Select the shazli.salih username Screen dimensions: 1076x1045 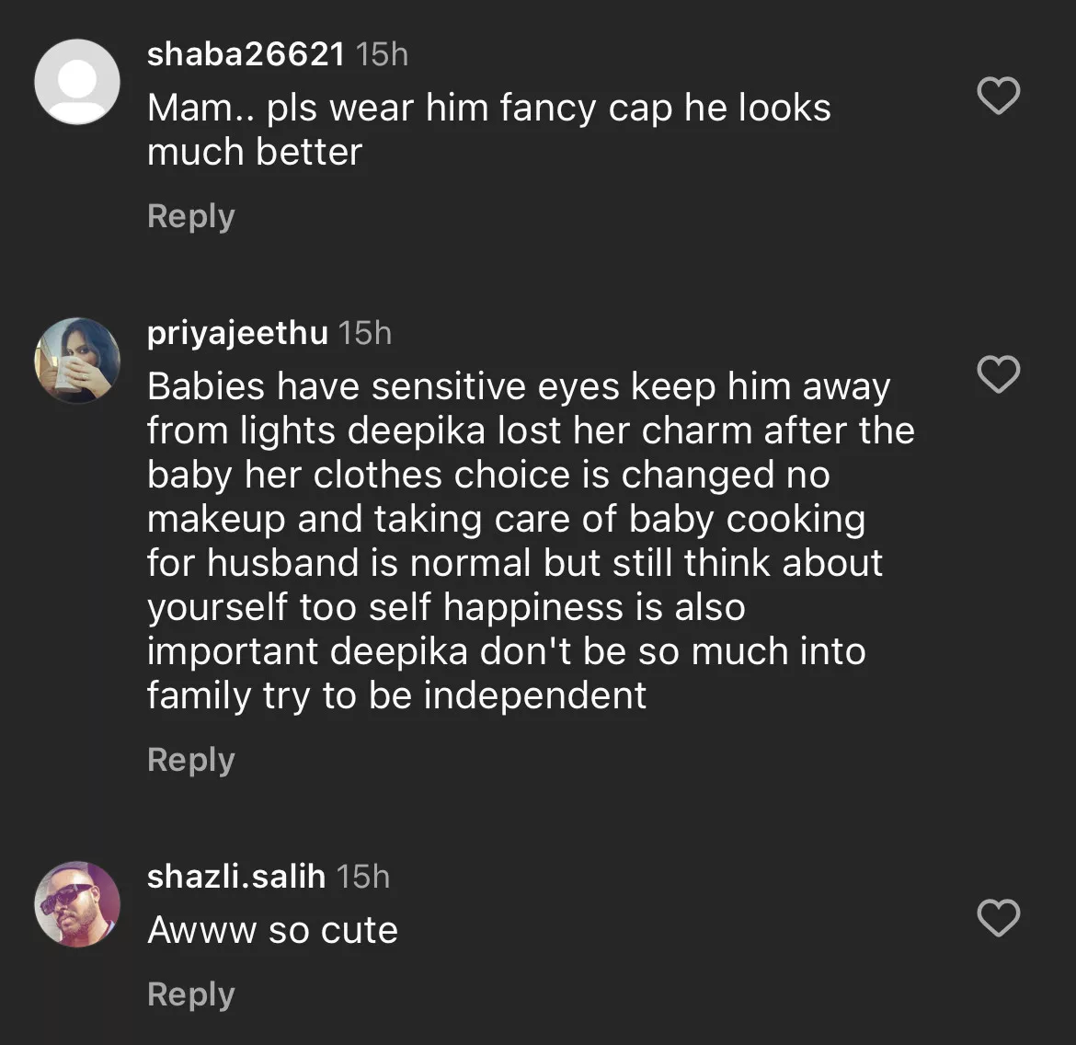(236, 876)
